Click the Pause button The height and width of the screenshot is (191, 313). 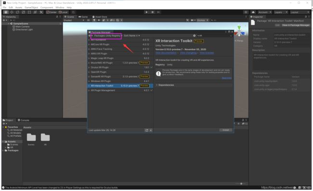(x=153, y=12)
